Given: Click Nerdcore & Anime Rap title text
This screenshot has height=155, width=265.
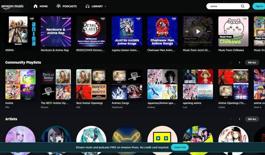Looking at the screenshot, I should click(x=55, y=50).
